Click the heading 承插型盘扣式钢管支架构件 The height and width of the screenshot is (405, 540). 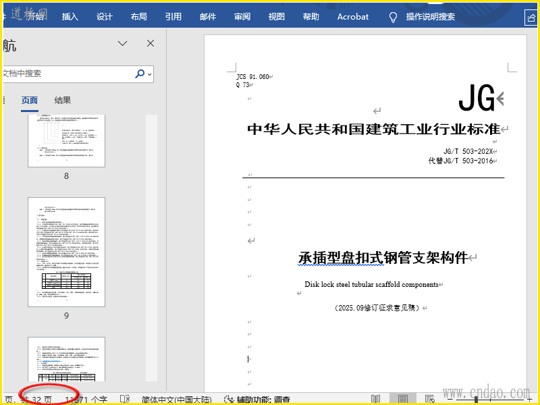[x=383, y=258]
